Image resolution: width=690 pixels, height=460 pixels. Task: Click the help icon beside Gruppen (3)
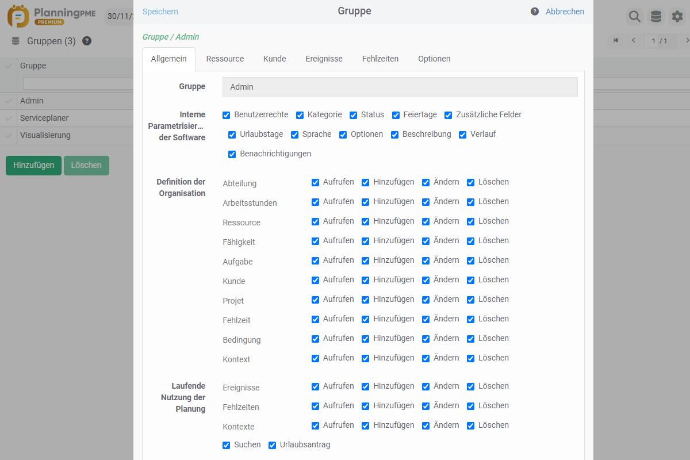[x=87, y=41]
